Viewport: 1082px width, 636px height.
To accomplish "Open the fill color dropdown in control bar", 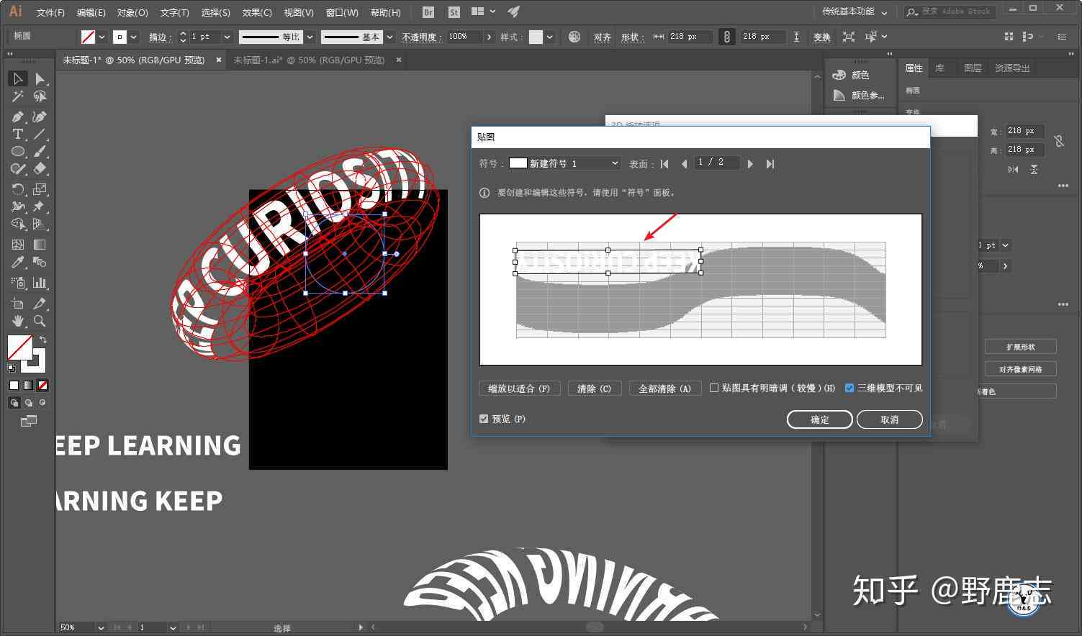I will [102, 37].
